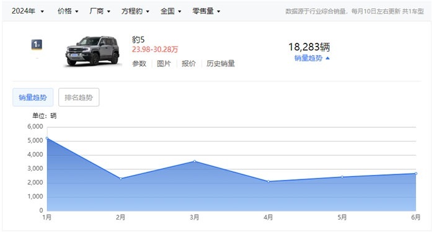Select the 4月 data point marker
This screenshot has height=232, width=434.
point(268,181)
